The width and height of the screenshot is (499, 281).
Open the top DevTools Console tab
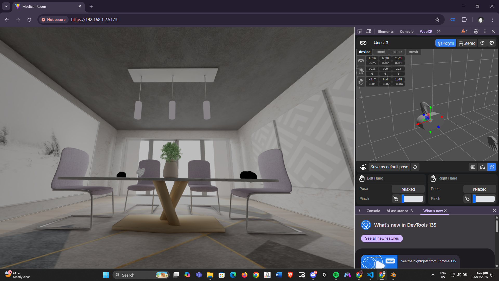click(406, 31)
